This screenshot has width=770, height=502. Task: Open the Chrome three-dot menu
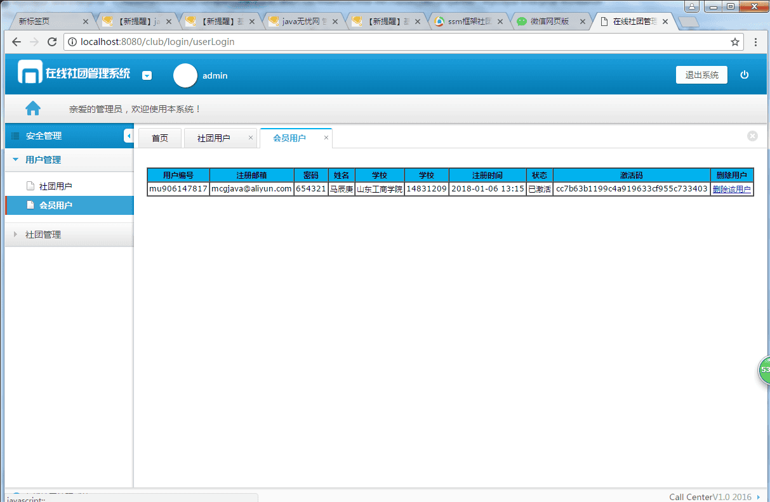(755, 42)
